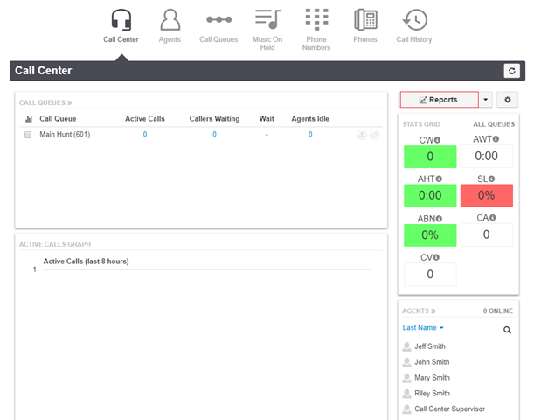Expand the Reports dropdown arrow
The width and height of the screenshot is (534, 420).
click(x=486, y=100)
